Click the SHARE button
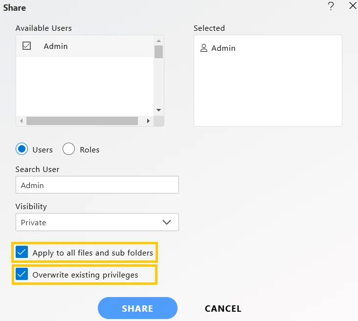The image size is (358, 321). (x=137, y=308)
